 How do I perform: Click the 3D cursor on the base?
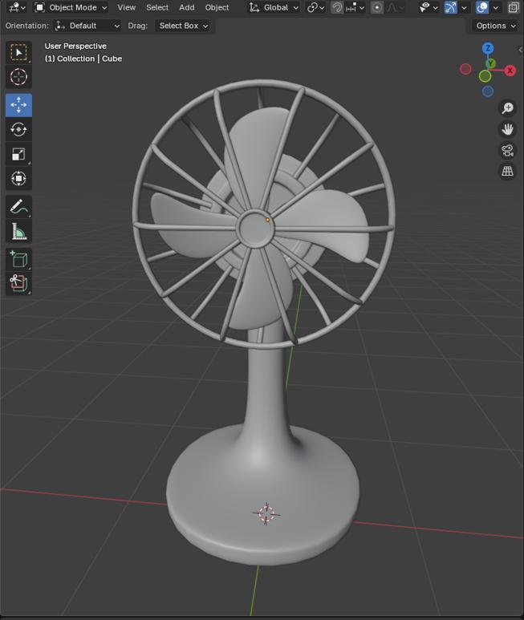266,514
